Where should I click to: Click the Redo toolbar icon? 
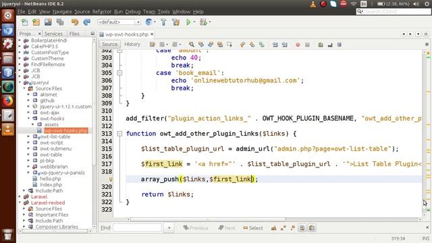(x=87, y=22)
